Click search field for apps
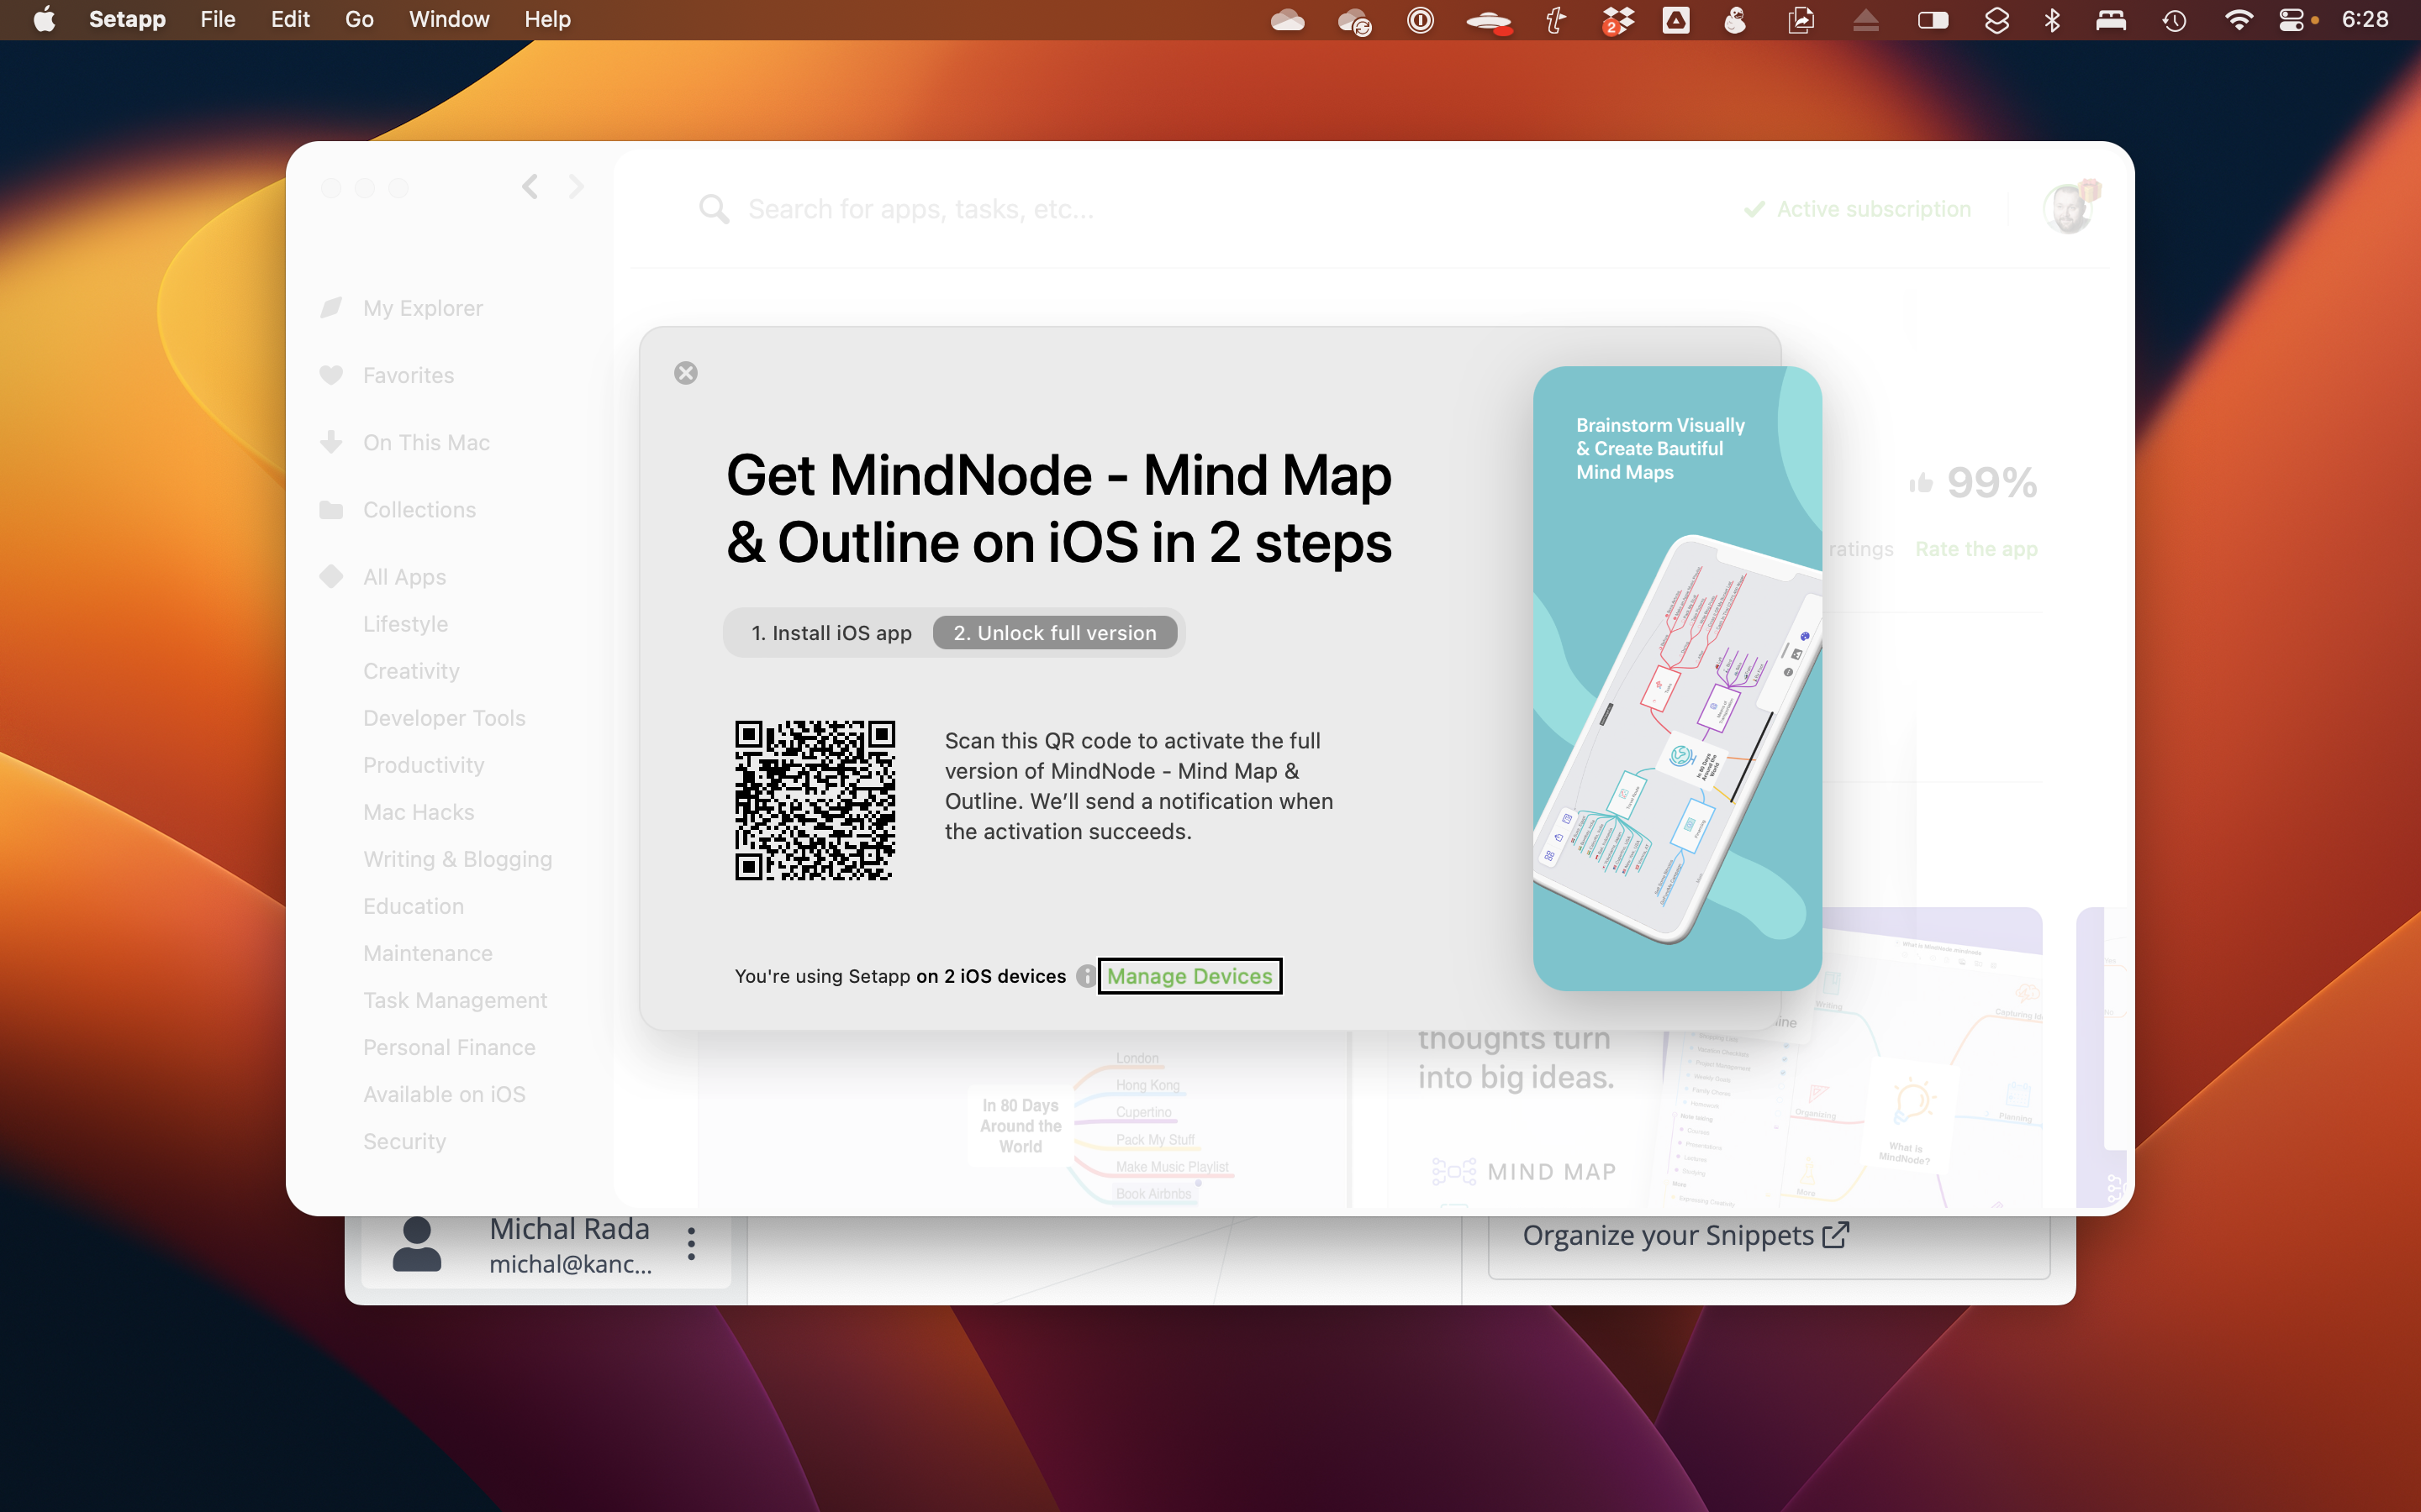This screenshot has height=1512, width=2421. tap(920, 209)
